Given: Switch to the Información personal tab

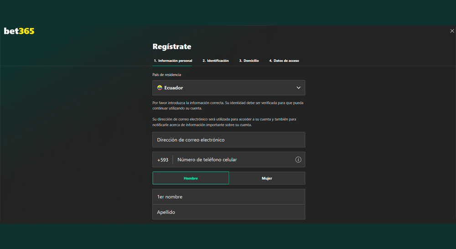Looking at the screenshot, I should coord(173,61).
